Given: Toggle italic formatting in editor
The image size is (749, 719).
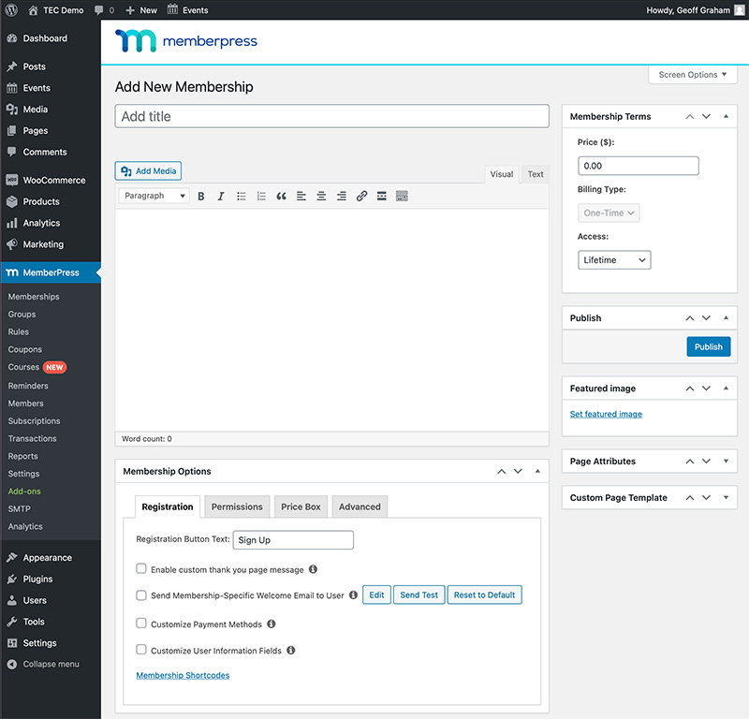Looking at the screenshot, I should click(x=221, y=196).
